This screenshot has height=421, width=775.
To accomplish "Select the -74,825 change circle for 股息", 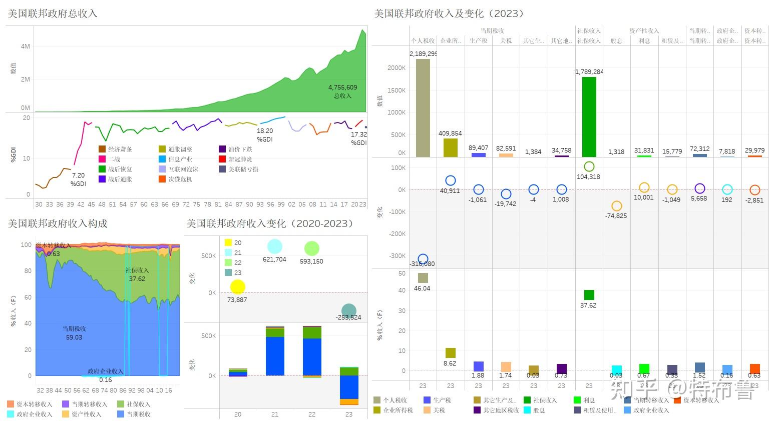I will pos(617,206).
